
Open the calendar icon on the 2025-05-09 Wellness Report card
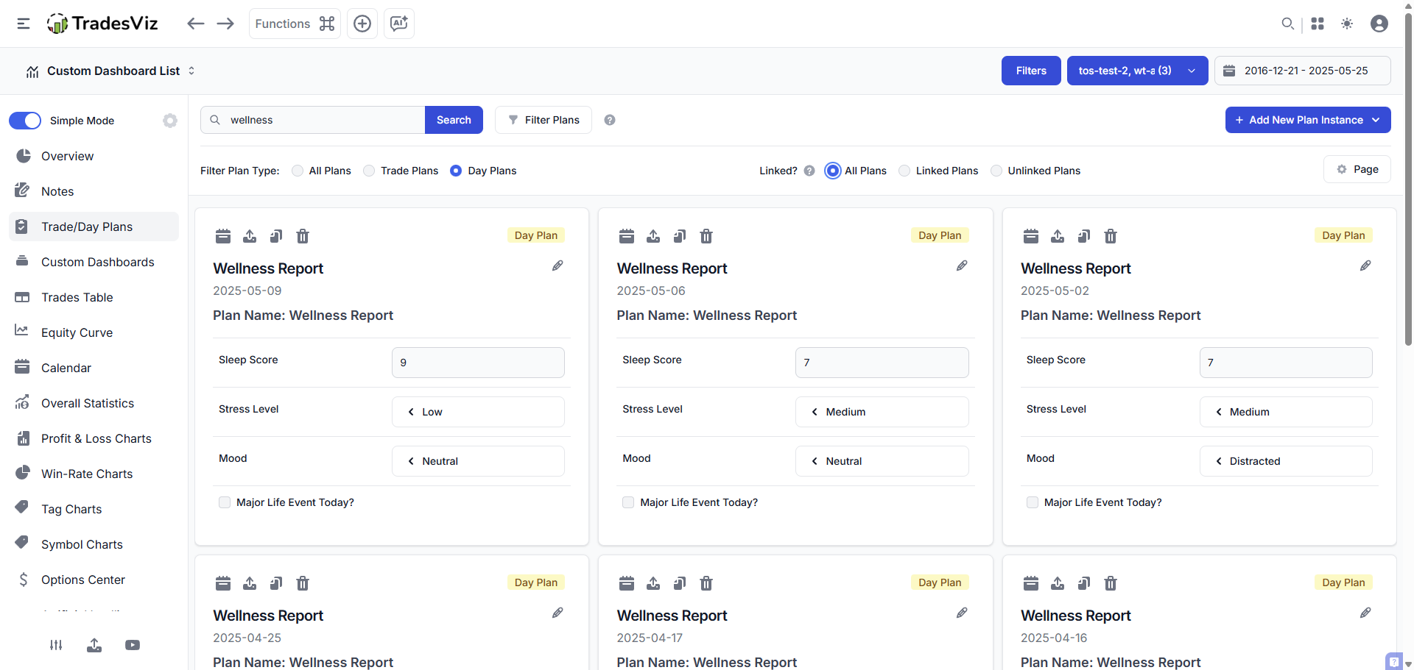point(223,236)
